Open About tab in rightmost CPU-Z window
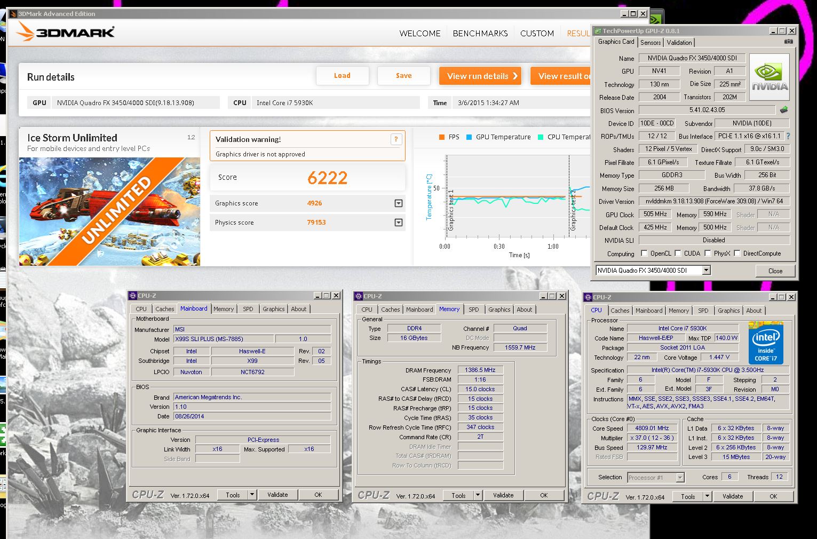 tap(753, 311)
